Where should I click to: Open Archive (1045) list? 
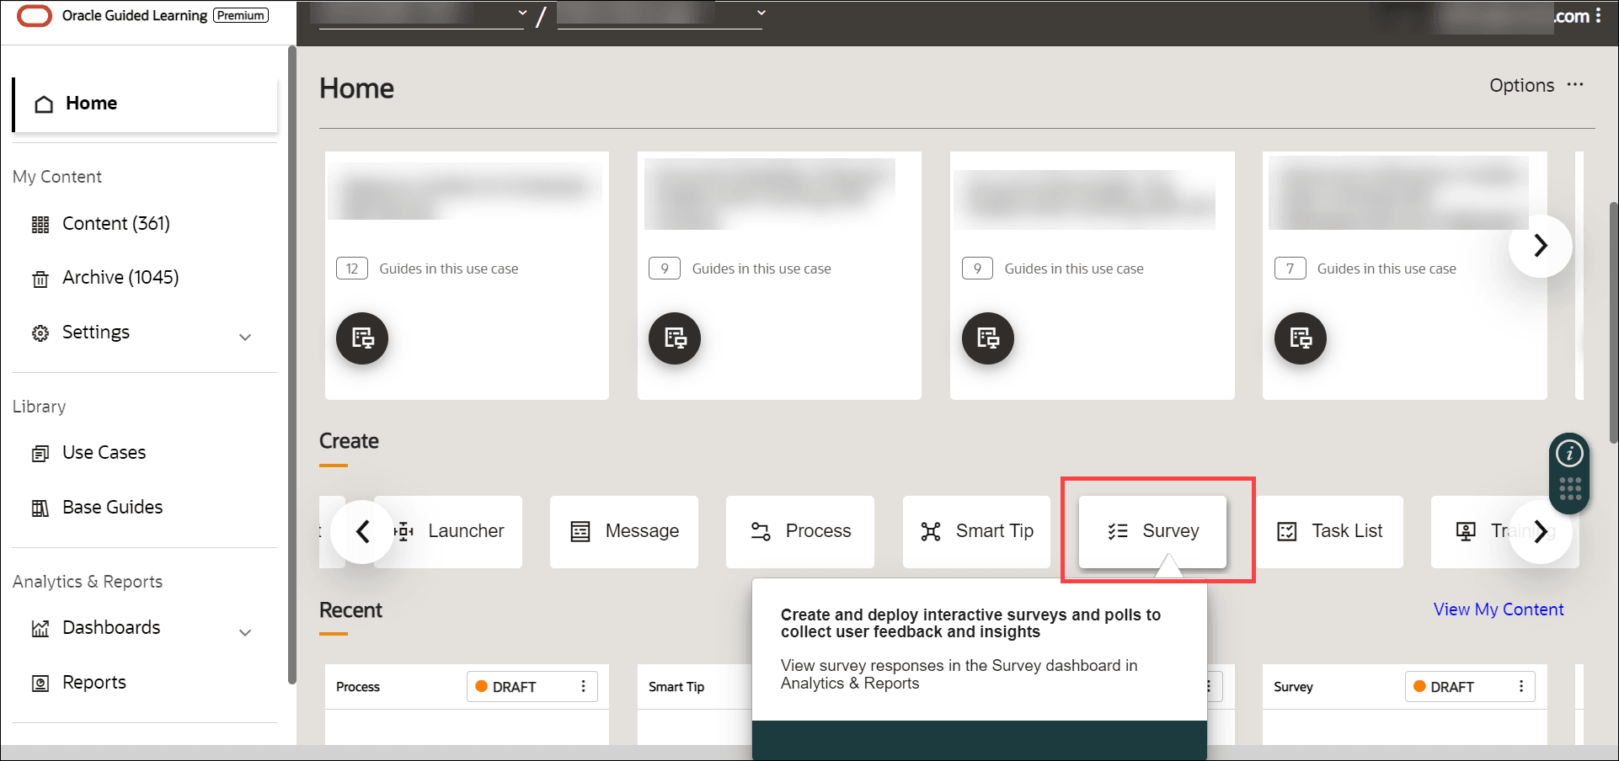pyautogui.click(x=120, y=278)
